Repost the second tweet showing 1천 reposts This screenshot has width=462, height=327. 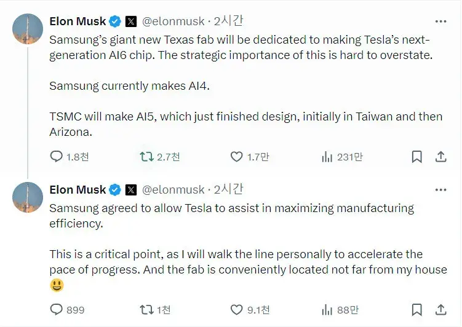(146, 310)
